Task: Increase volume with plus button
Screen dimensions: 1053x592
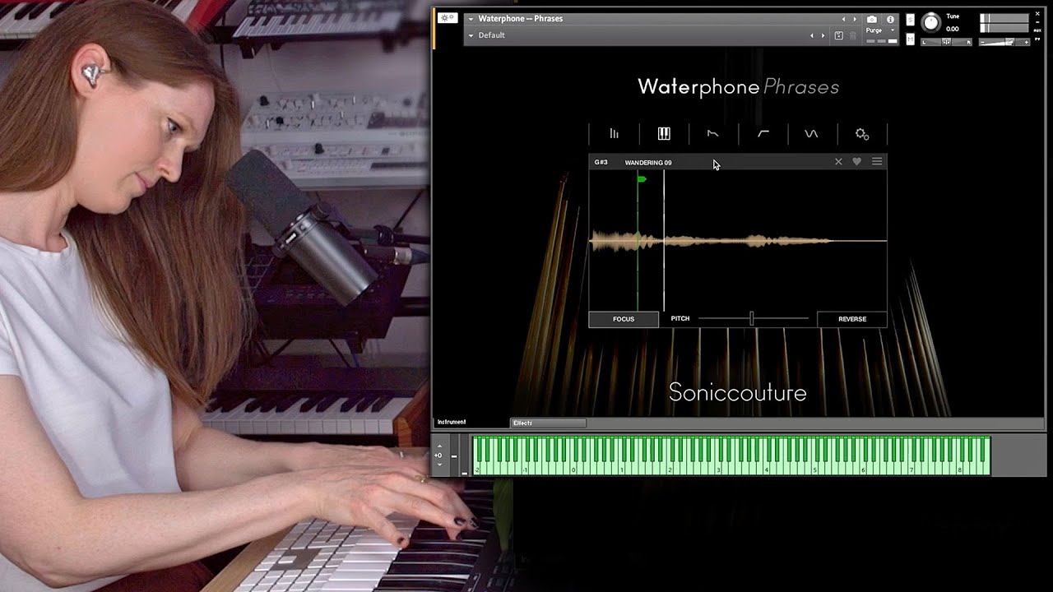Action: click(x=1025, y=42)
